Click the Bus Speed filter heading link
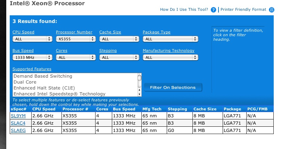The width and height of the screenshot is (289, 149). tap(23, 50)
